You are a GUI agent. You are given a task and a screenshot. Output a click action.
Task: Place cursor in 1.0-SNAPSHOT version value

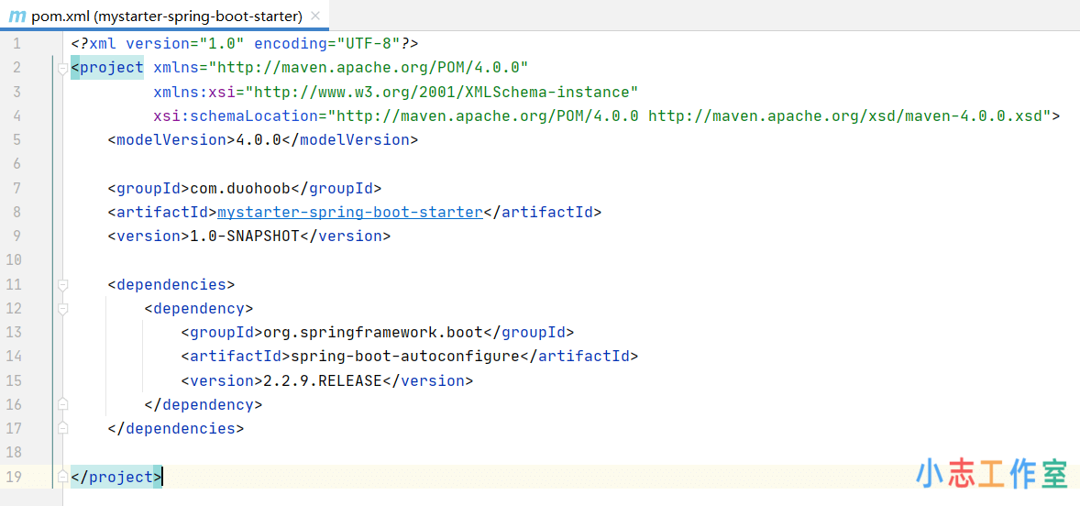pyautogui.click(x=244, y=236)
